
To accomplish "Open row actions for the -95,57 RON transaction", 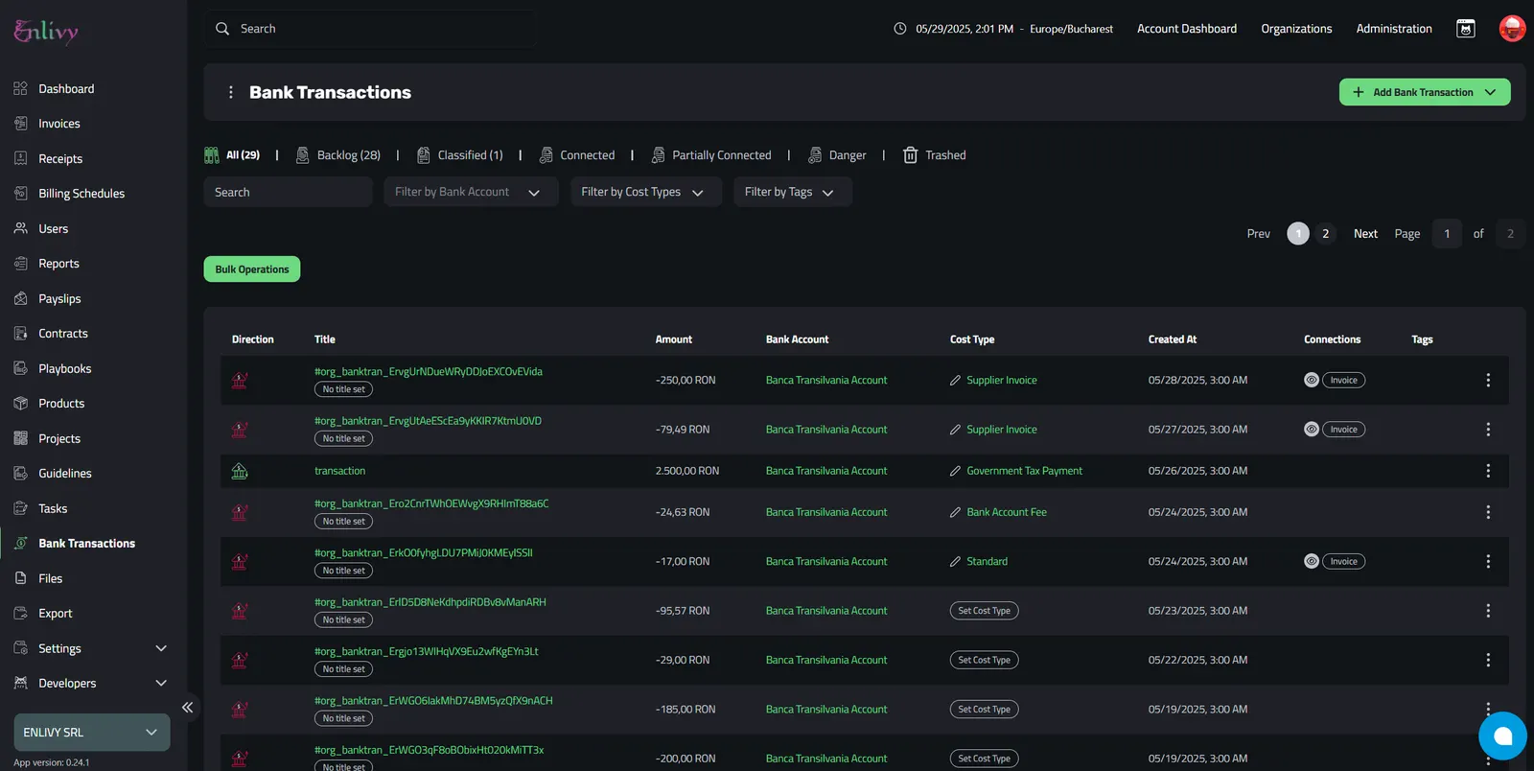I will (1488, 611).
